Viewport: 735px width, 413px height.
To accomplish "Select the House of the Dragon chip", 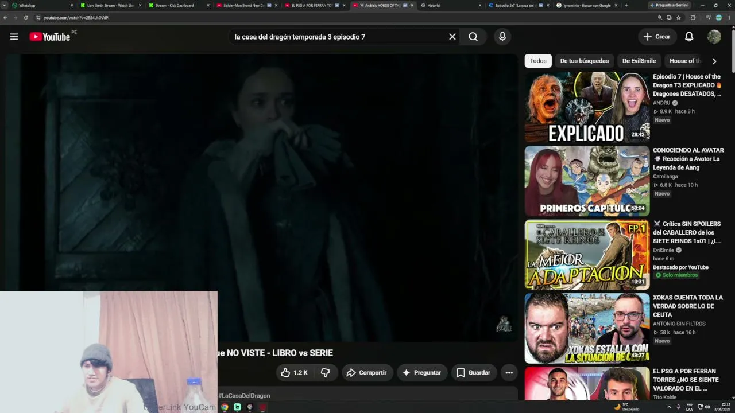I will [685, 61].
